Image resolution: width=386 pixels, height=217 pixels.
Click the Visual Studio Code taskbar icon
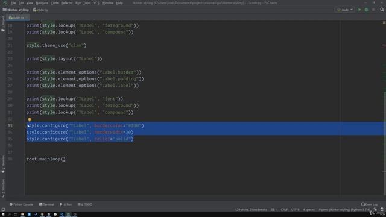(x=62, y=215)
